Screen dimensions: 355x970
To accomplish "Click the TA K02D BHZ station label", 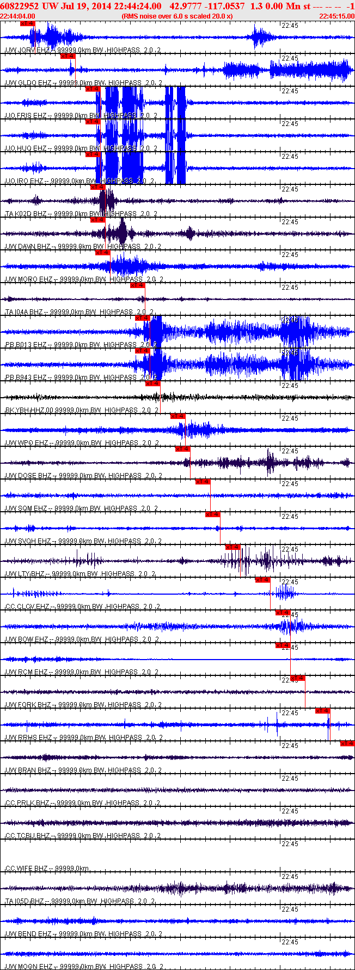I will pos(81,214).
